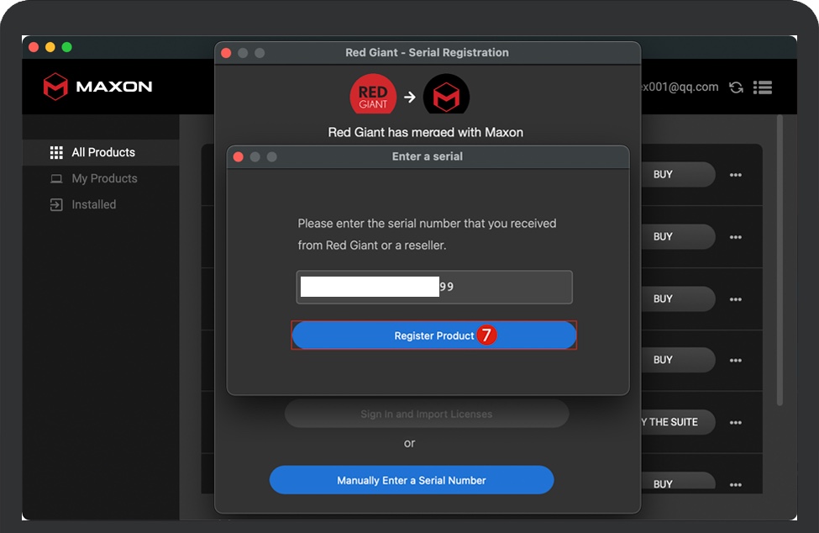
Task: Click the All Products grid icon
Action: (56, 152)
